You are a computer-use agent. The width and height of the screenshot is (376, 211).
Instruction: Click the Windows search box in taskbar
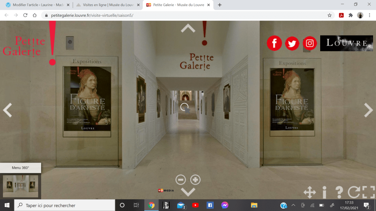(66, 206)
